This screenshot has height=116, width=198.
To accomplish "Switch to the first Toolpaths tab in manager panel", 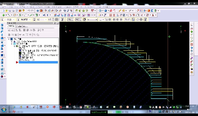I will (x=11, y=26).
